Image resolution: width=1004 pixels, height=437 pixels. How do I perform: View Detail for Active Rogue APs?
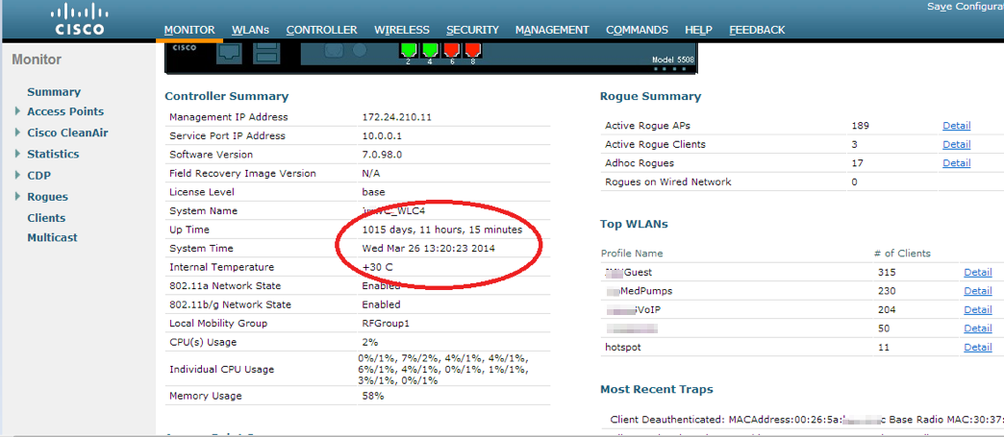point(956,126)
